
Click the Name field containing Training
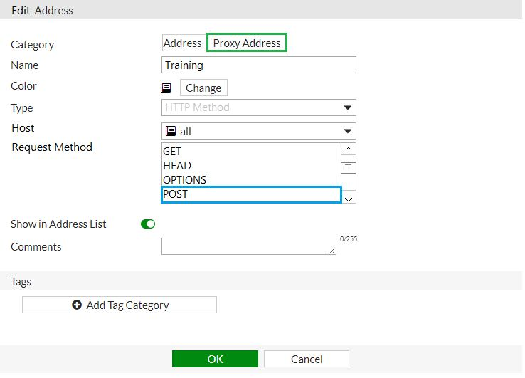(259, 65)
